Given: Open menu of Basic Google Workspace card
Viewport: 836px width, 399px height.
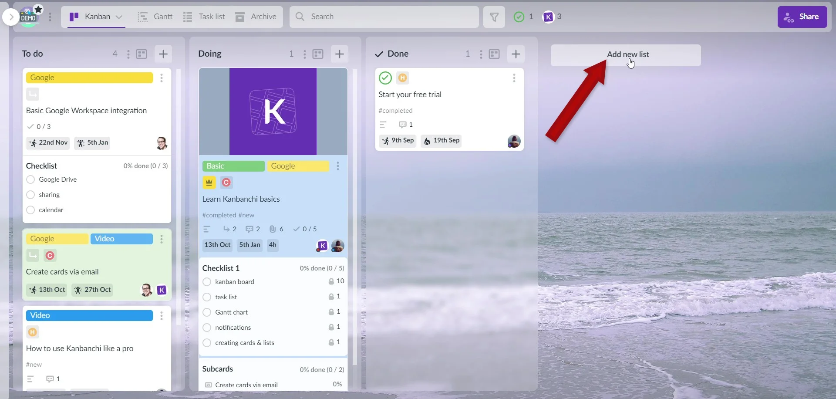Looking at the screenshot, I should (x=162, y=78).
